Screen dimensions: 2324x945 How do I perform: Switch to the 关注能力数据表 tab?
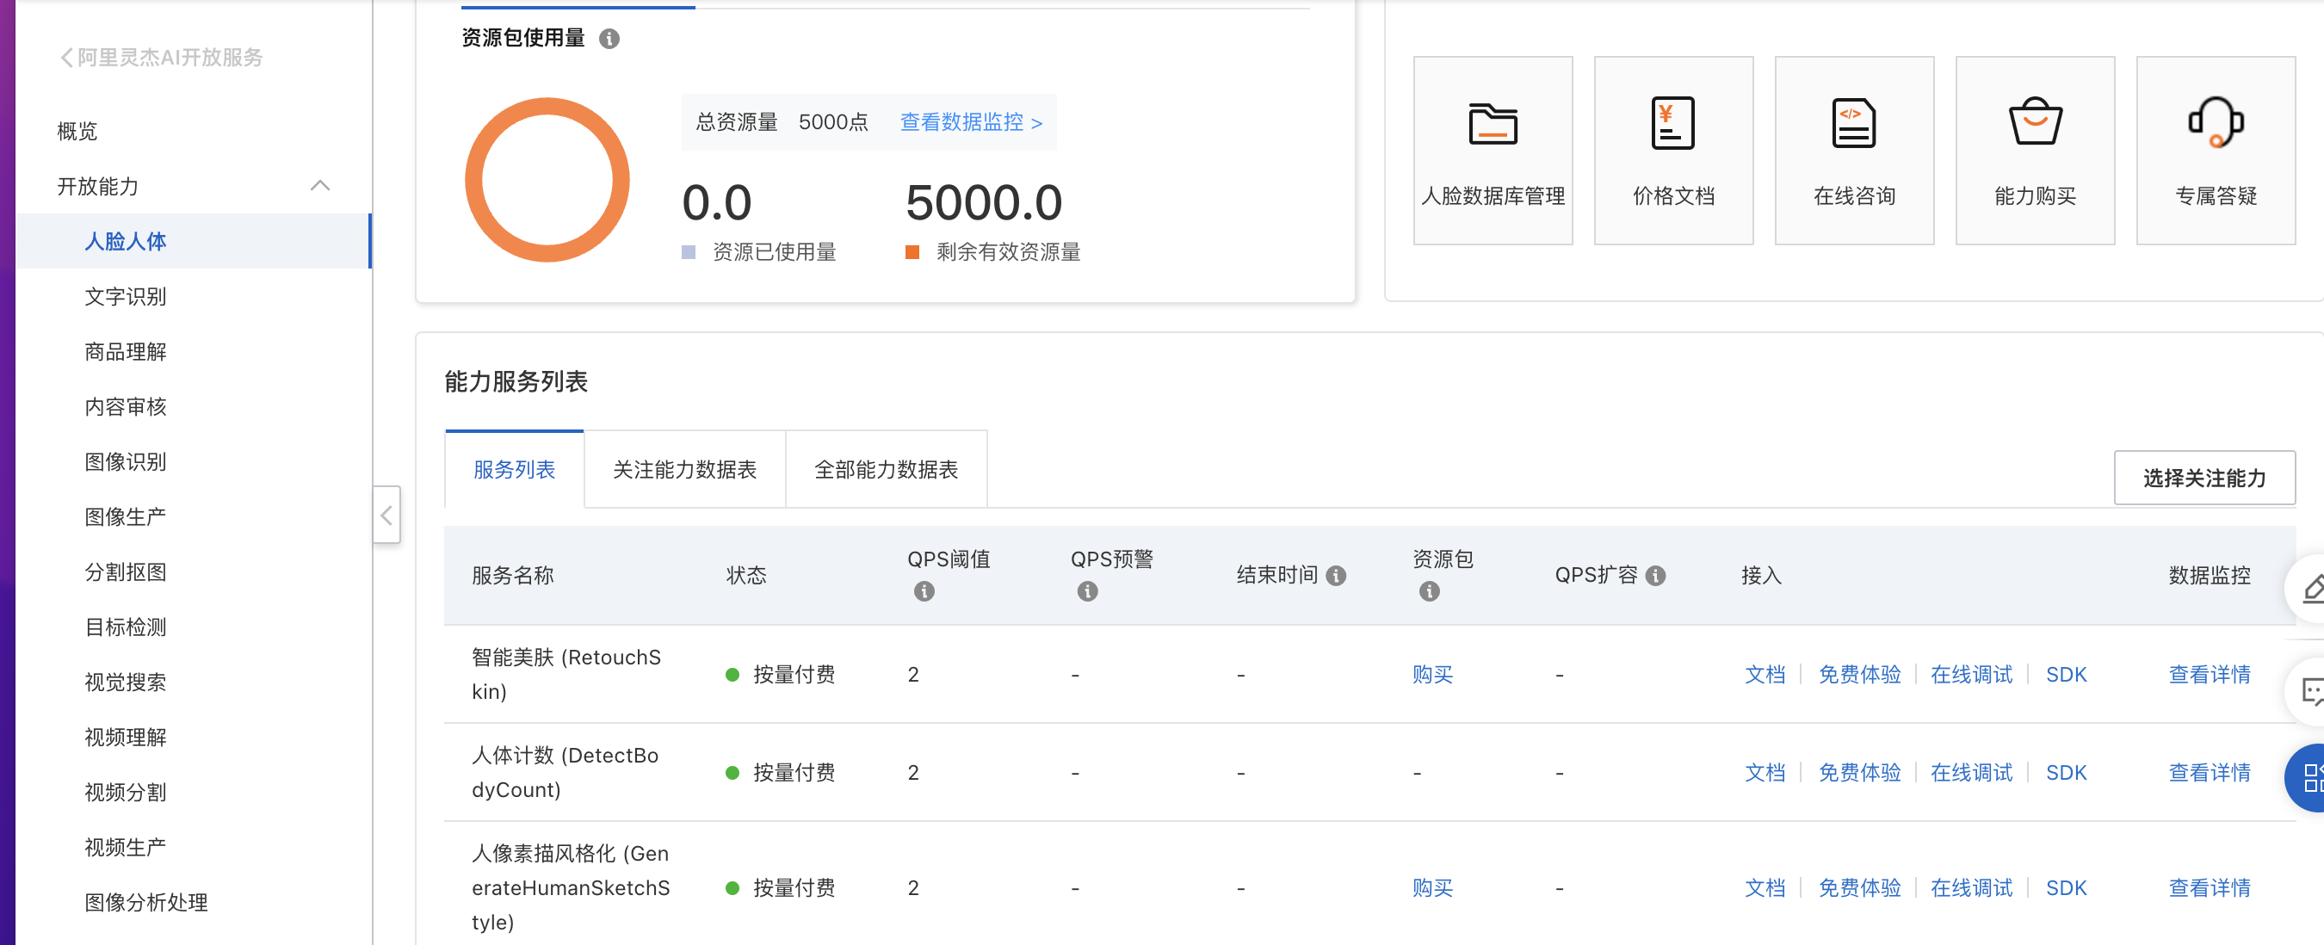(685, 469)
